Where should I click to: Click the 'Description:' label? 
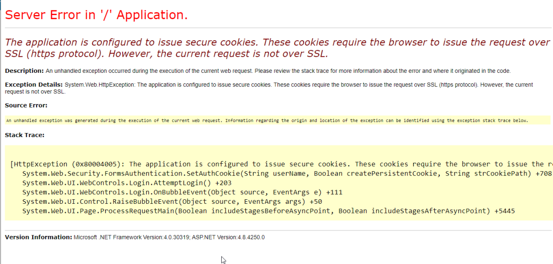click(x=25, y=71)
